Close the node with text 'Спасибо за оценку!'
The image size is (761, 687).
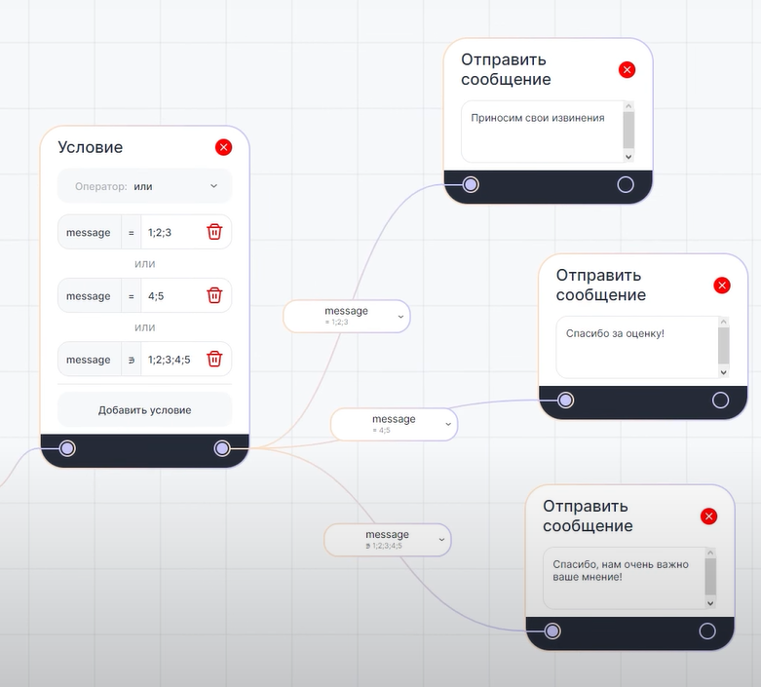coord(721,285)
